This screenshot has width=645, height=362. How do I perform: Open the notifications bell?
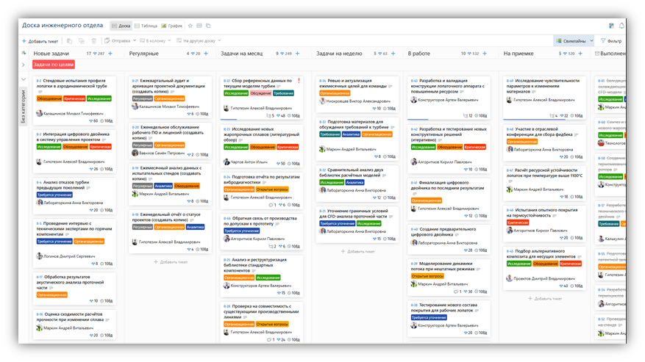pos(621,26)
